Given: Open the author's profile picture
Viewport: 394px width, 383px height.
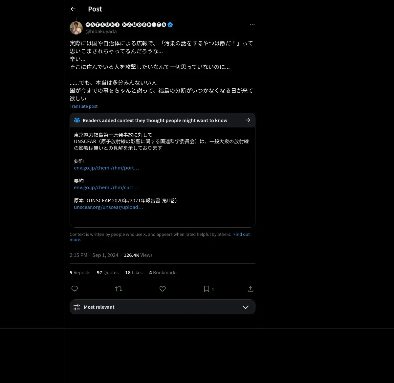Looking at the screenshot, I should 76,28.
